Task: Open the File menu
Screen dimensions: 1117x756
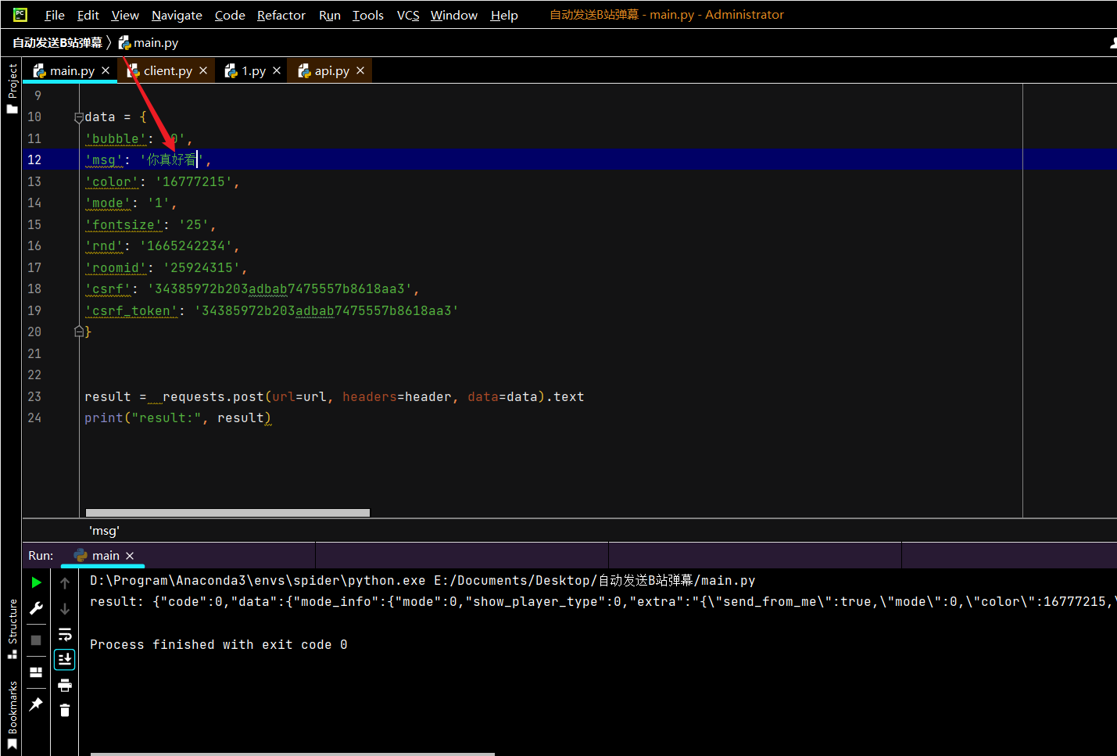Action: pyautogui.click(x=55, y=15)
